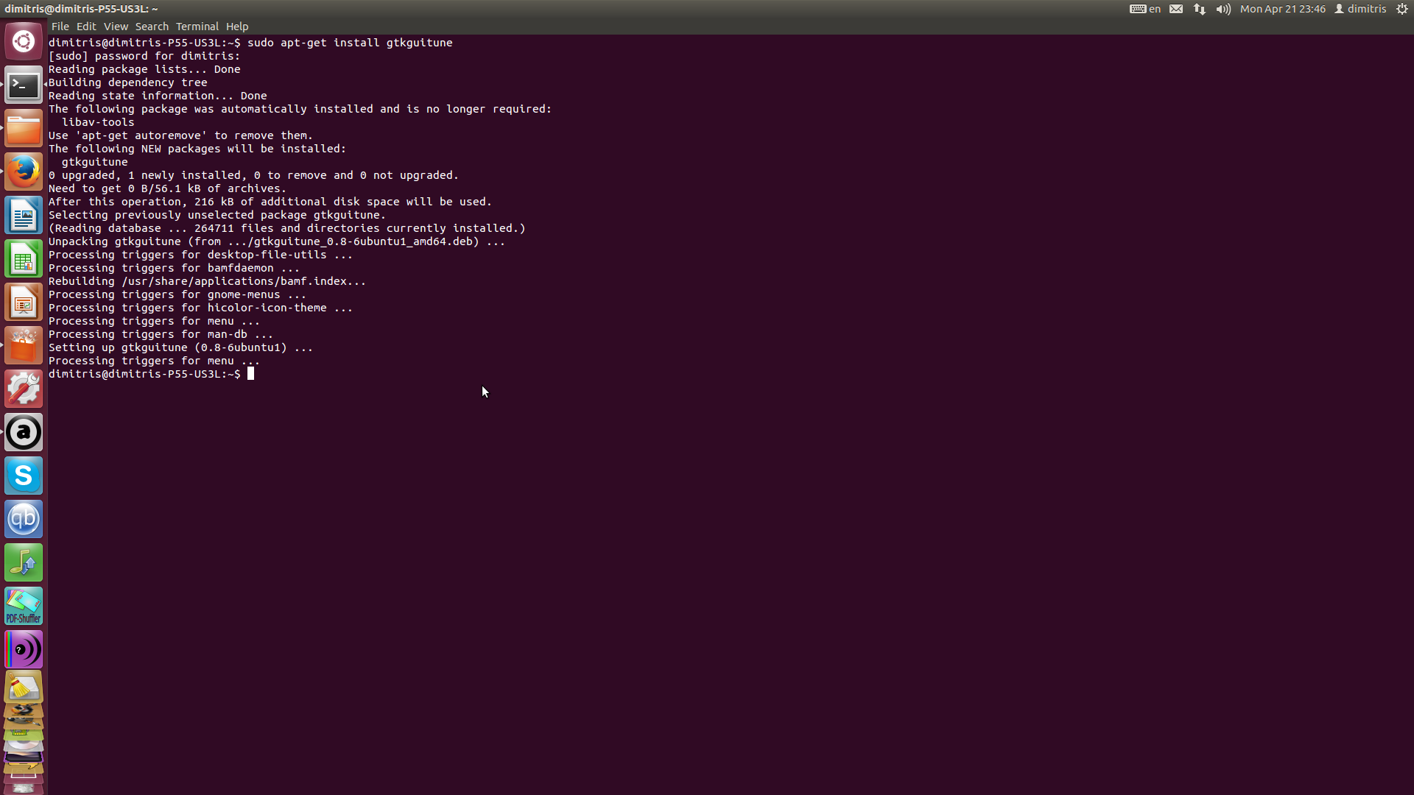The width and height of the screenshot is (1414, 795).
Task: Open qBittorrent launcher icon
Action: [x=24, y=520]
